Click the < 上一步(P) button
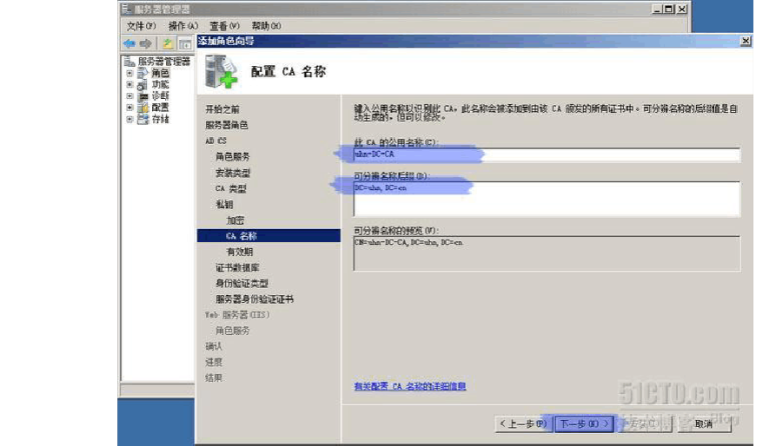Viewport: 776px width, 446px height. click(523, 423)
